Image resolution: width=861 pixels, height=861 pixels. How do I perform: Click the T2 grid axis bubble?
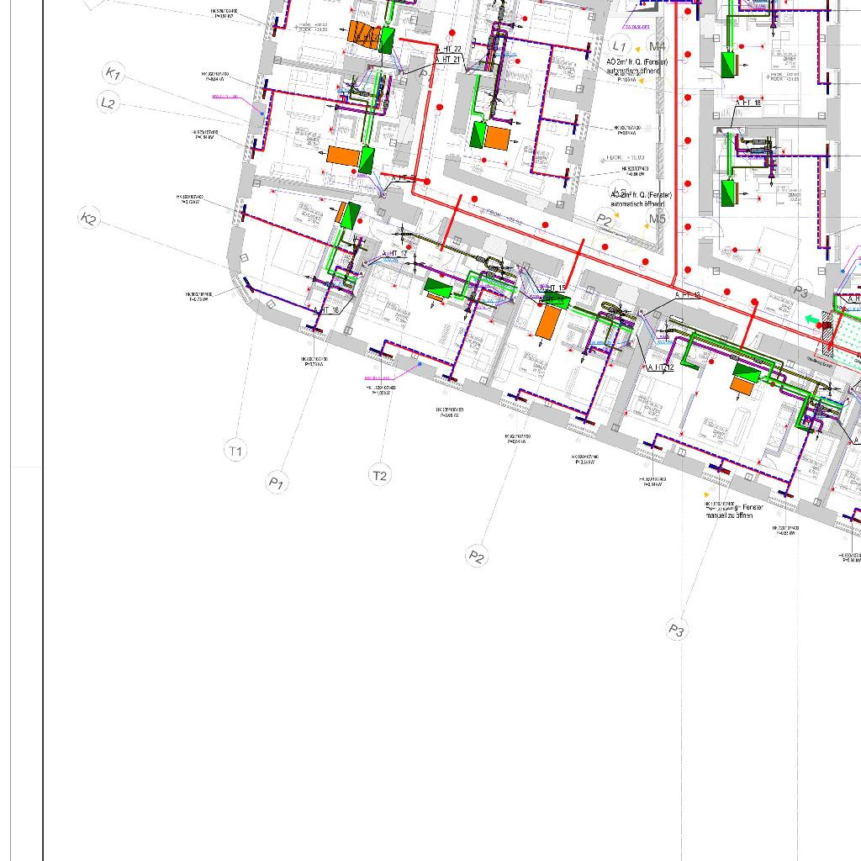[380, 475]
